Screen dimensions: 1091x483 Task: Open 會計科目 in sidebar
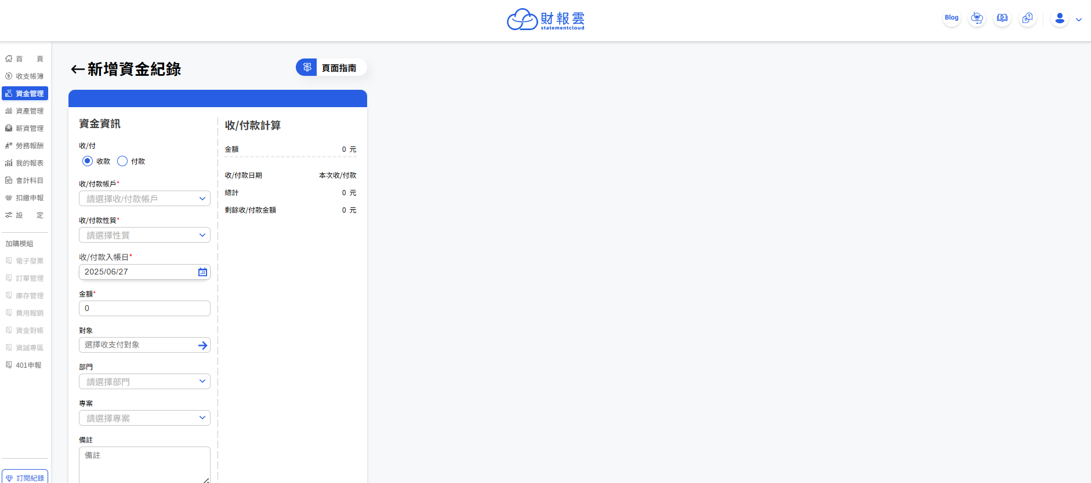(x=24, y=181)
